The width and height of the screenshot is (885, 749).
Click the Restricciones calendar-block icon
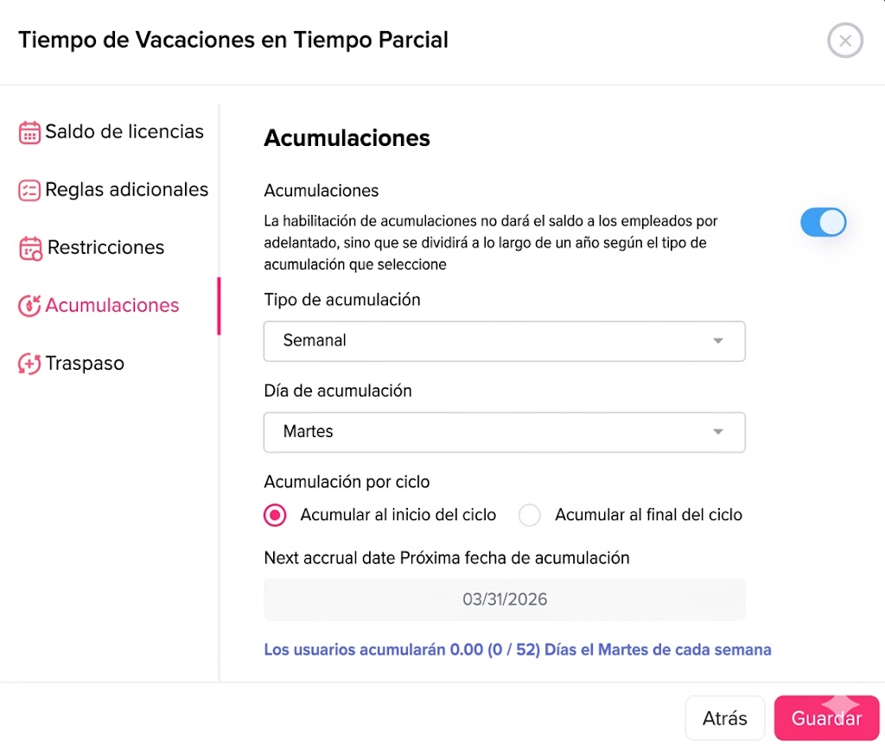click(30, 248)
